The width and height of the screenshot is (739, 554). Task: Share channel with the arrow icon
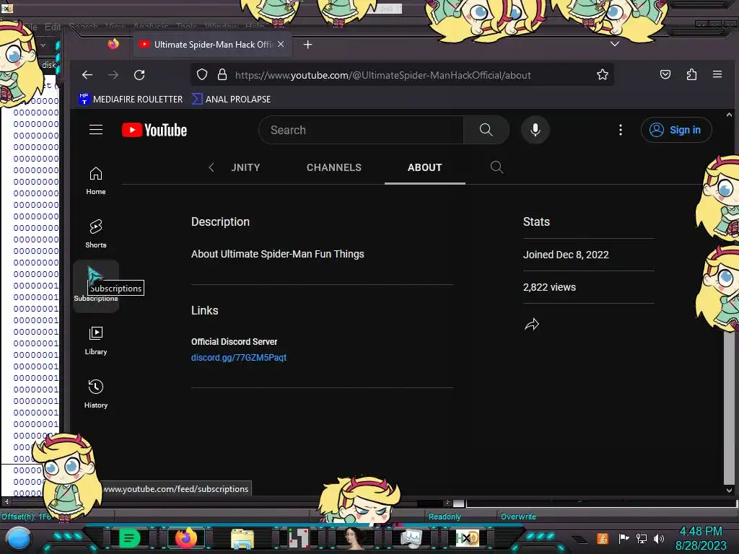click(532, 324)
